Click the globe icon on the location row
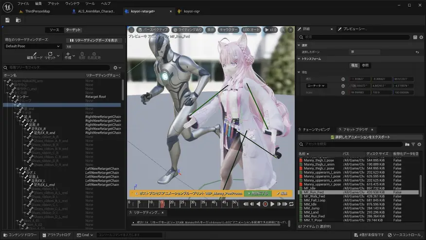This screenshot has width=426, height=240. click(343, 79)
